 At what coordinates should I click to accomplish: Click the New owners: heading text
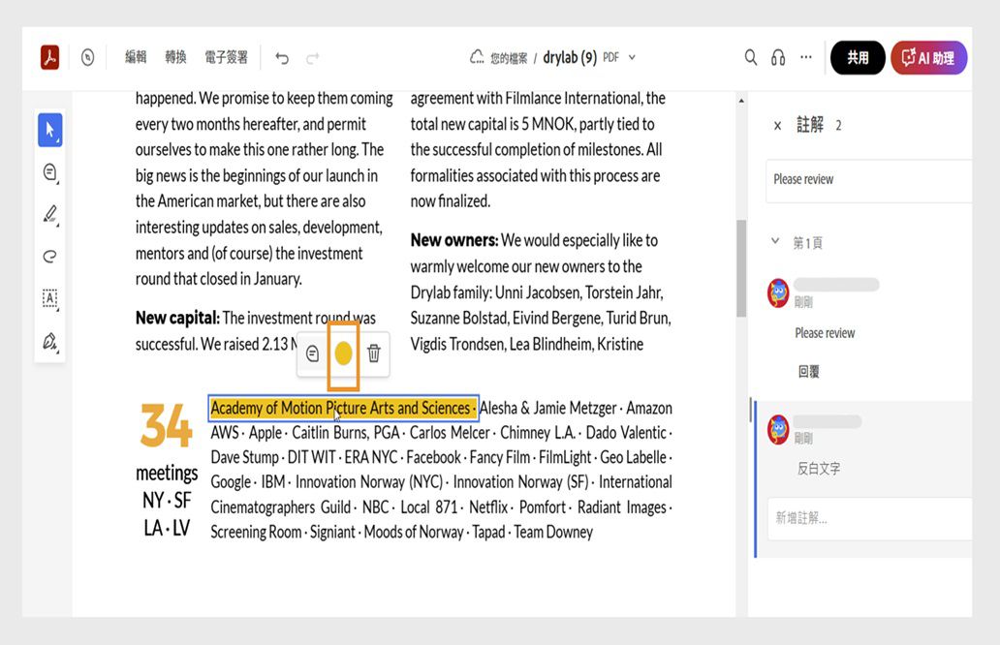coord(454,240)
